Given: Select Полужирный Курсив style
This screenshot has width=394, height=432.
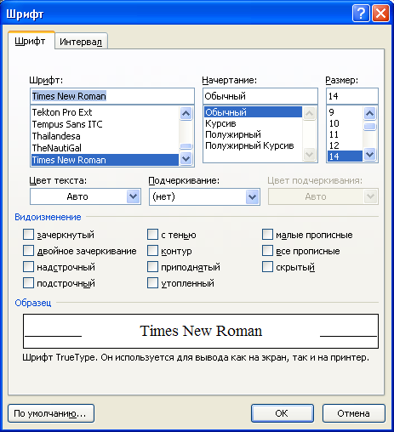Looking at the screenshot, I should click(x=253, y=145).
